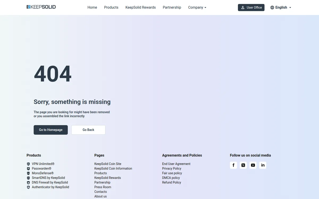Expand the Company dropdown menu
The image size is (319, 199).
[197, 7]
